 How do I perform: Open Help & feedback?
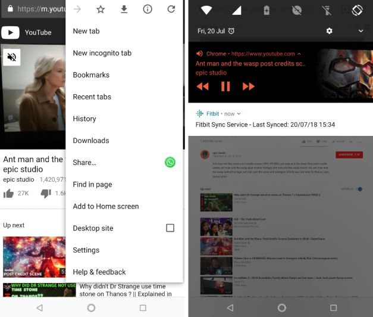pos(124,272)
